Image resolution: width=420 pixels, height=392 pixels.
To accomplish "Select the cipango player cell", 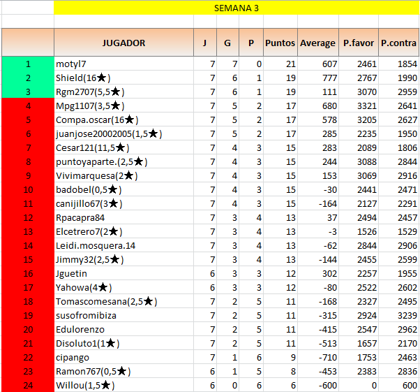I will 123,357.
